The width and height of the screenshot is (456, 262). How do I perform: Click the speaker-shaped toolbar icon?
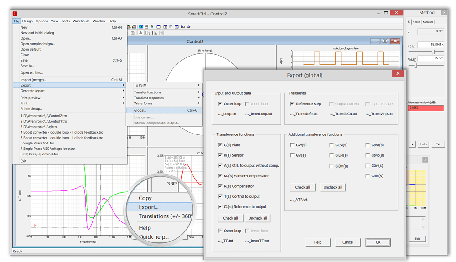182,26
